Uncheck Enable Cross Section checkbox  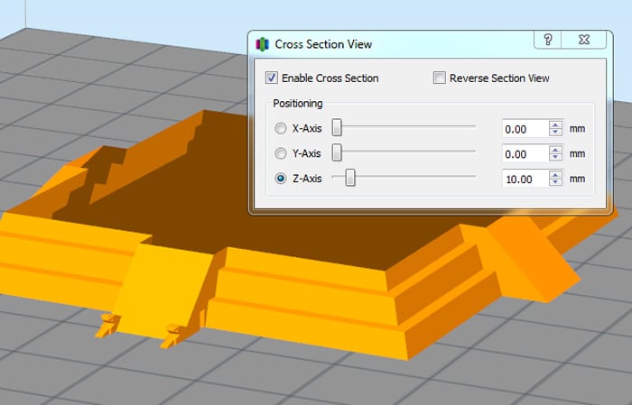[x=271, y=78]
